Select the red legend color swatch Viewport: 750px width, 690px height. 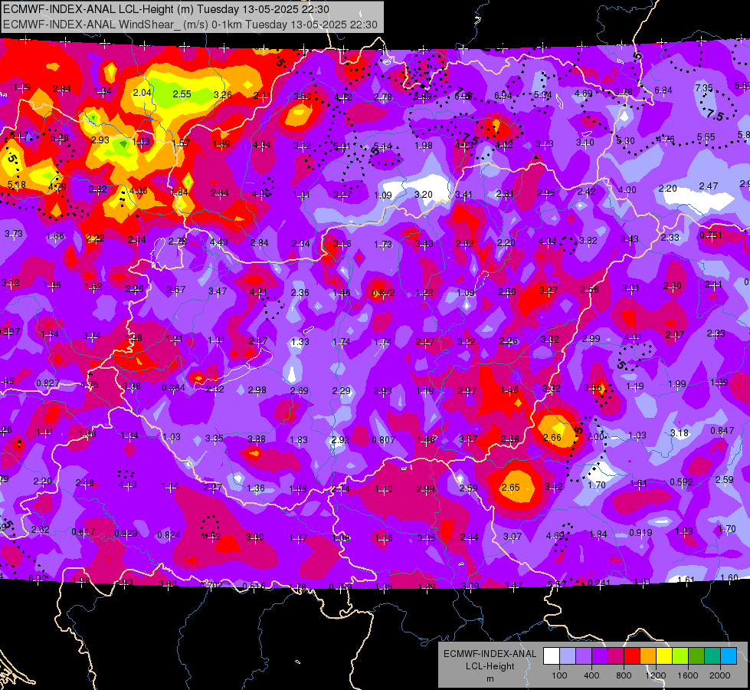[632, 655]
